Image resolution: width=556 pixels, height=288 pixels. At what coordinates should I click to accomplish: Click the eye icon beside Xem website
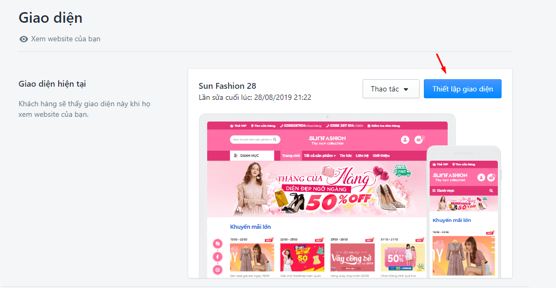pos(24,39)
